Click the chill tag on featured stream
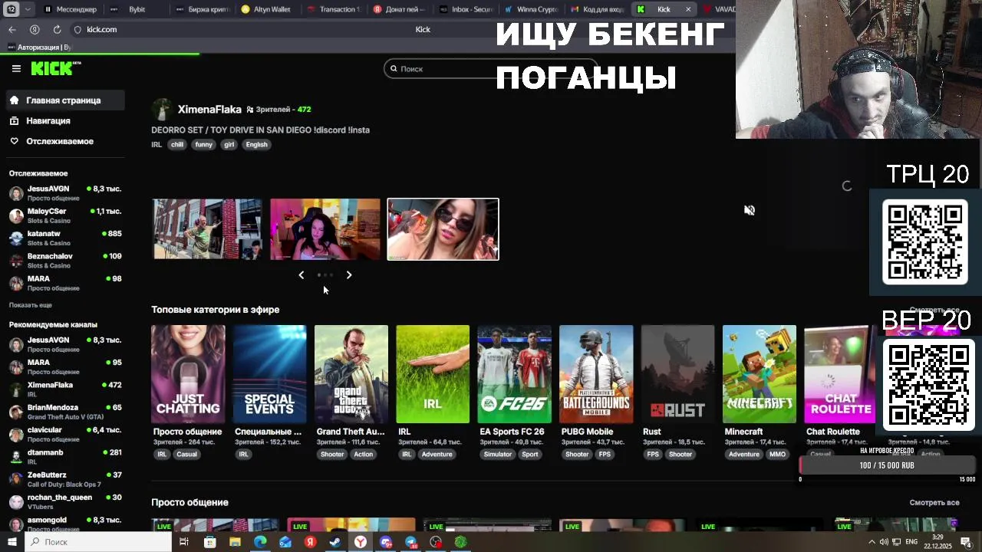This screenshot has width=982, height=552. (x=177, y=144)
